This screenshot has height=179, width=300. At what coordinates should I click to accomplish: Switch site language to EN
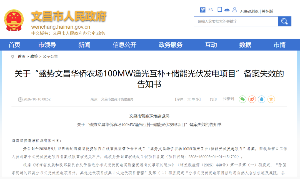211,10
